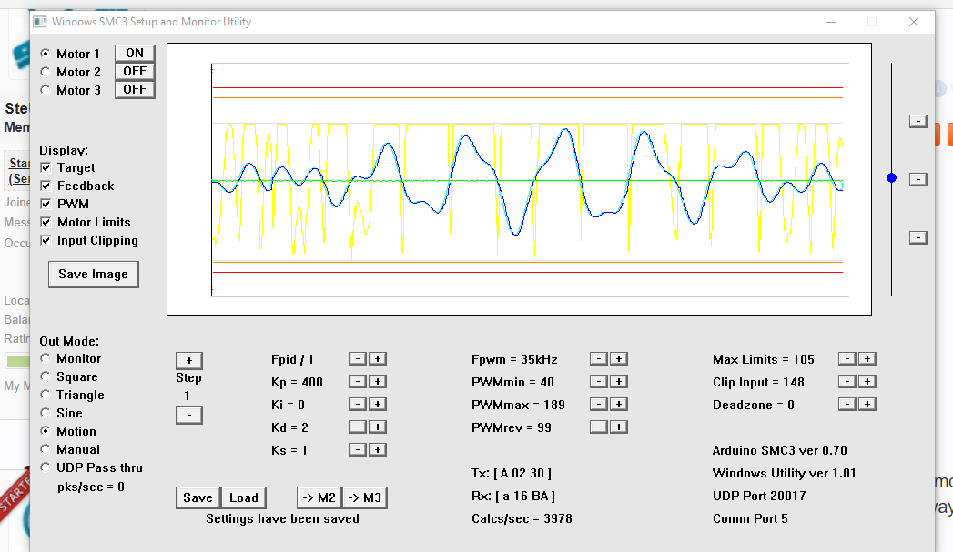
Task: Select the Motor 2 radio button
Action: (46, 72)
